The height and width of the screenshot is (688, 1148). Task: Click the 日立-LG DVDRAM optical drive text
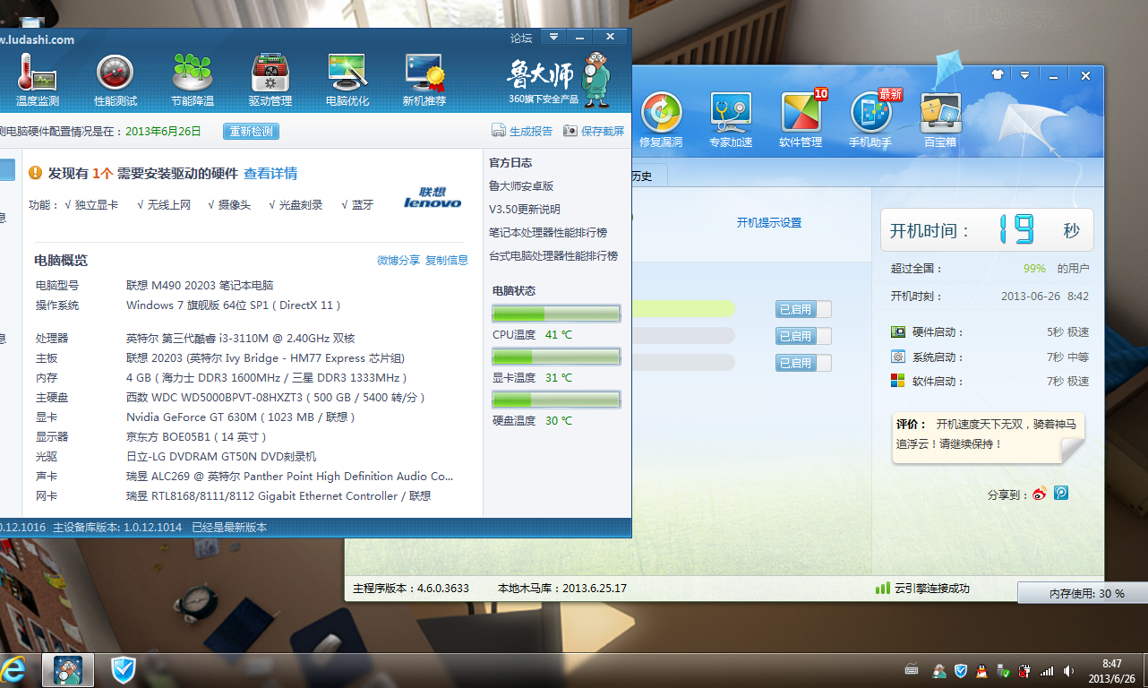click(221, 456)
